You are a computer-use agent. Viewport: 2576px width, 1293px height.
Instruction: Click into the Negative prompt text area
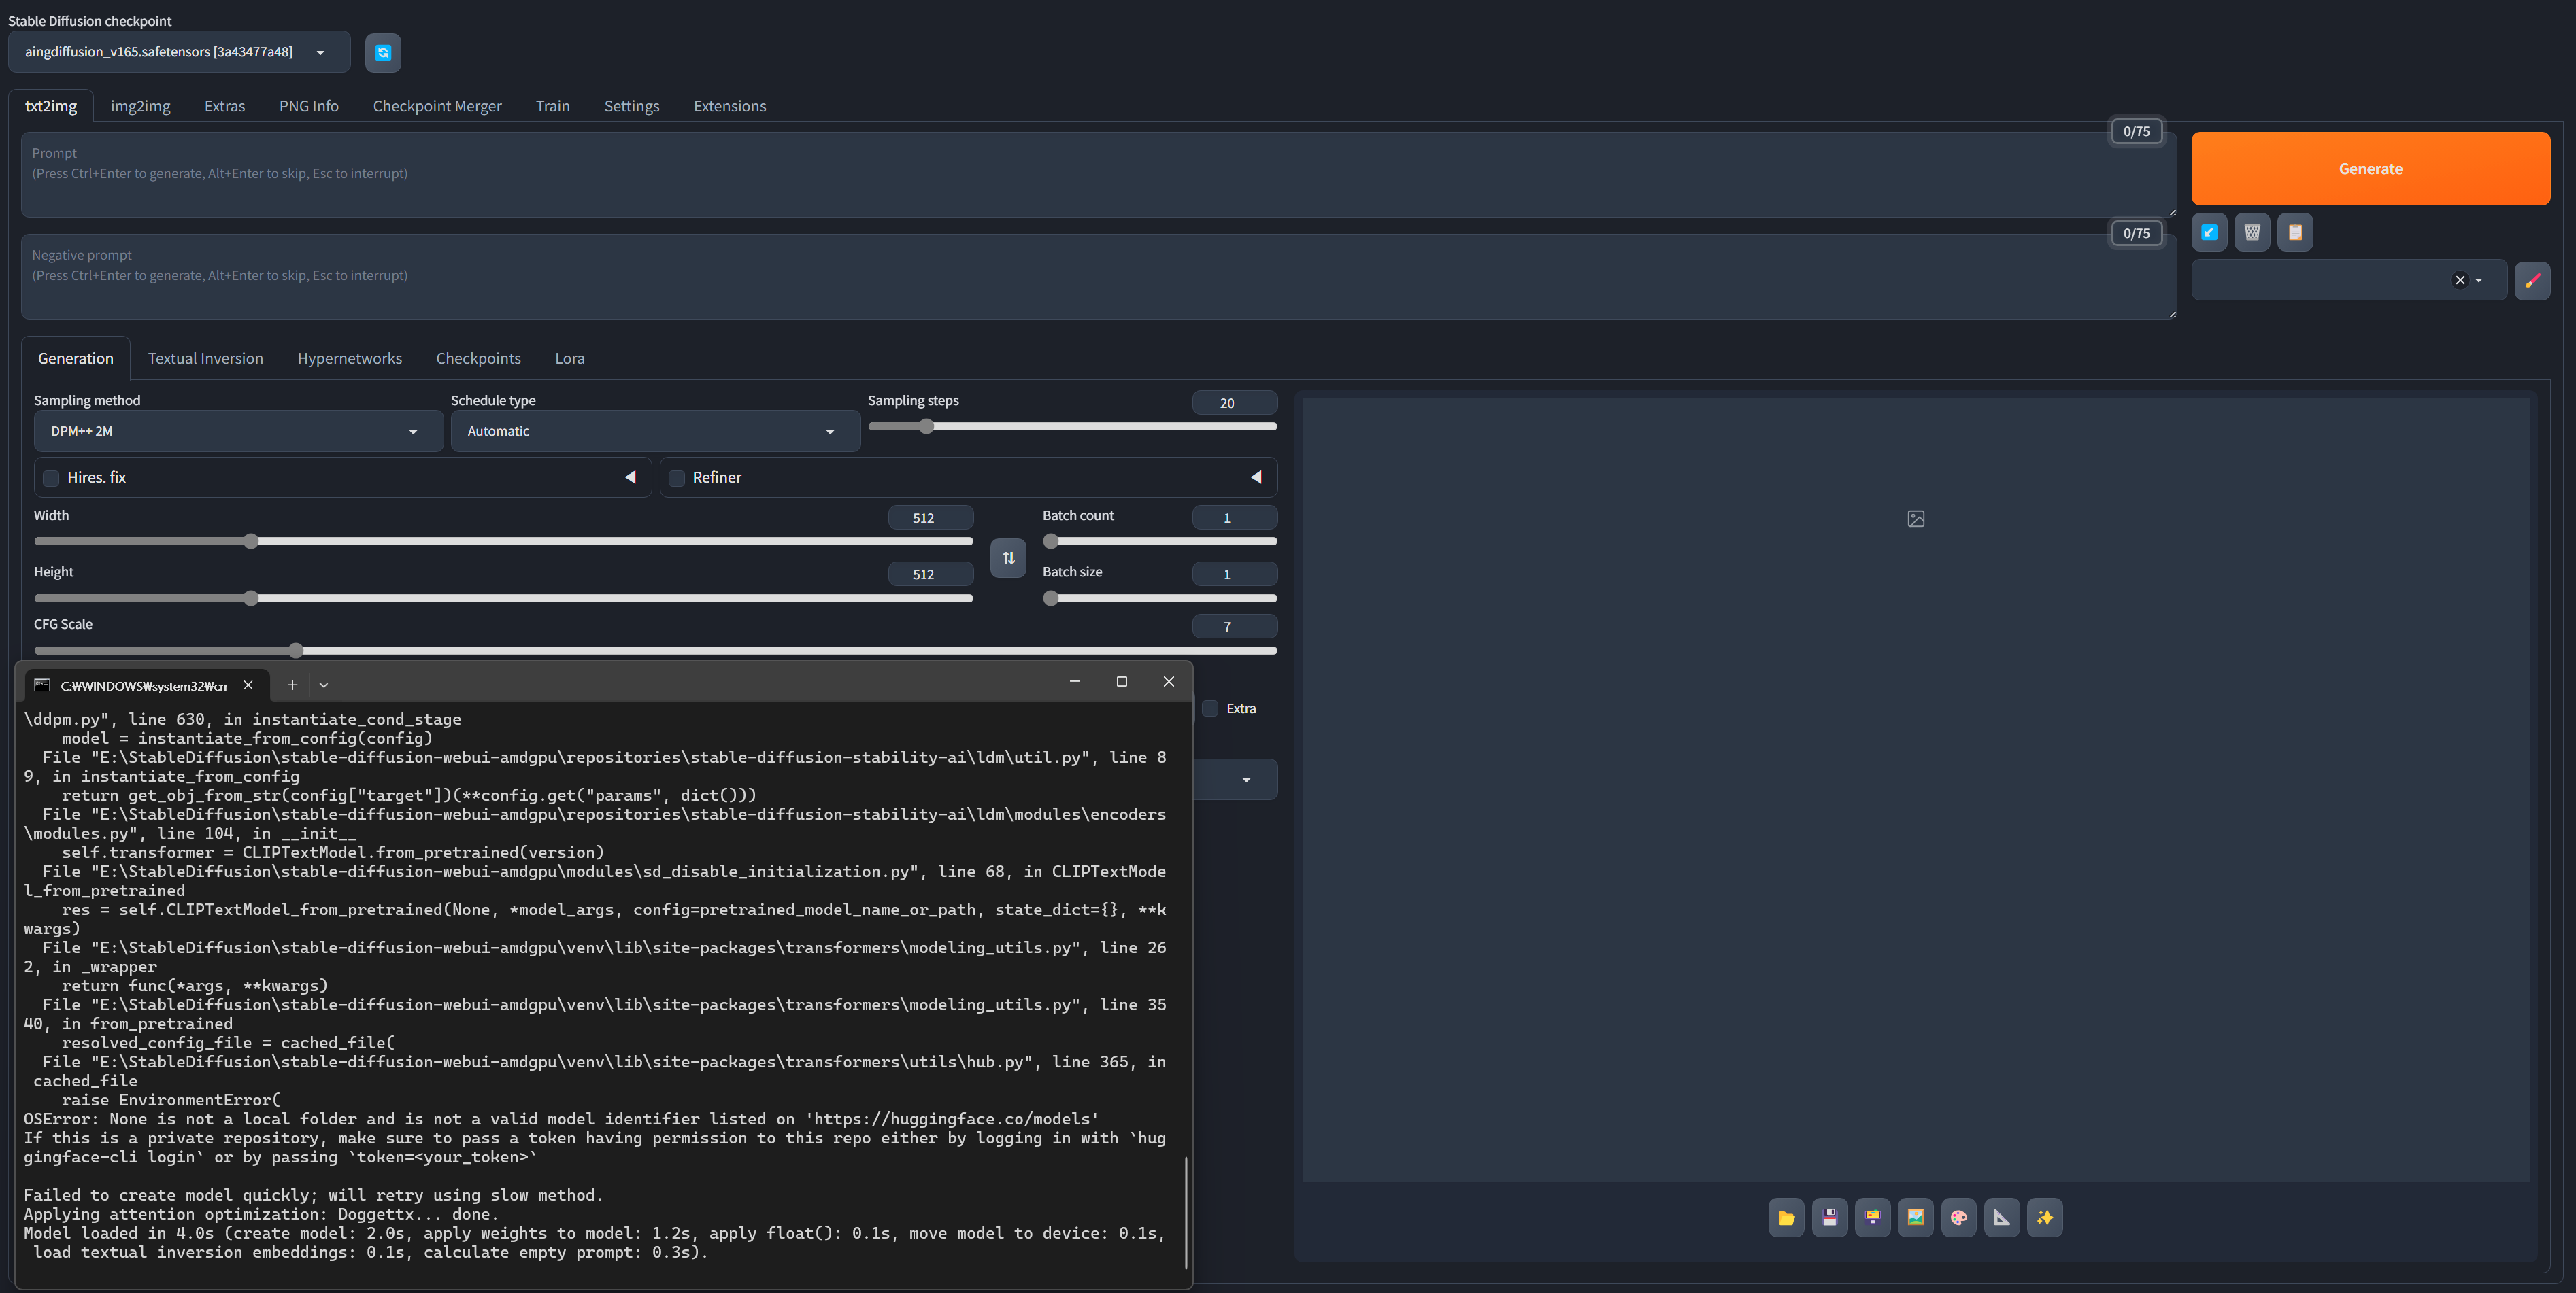1098,277
